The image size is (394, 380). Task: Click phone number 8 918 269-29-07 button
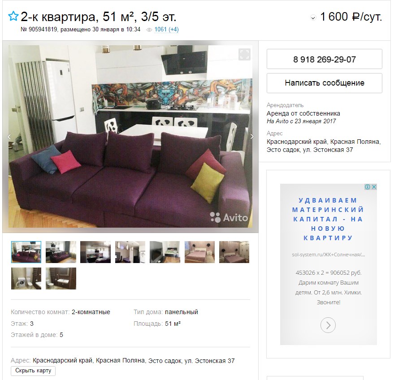point(325,59)
